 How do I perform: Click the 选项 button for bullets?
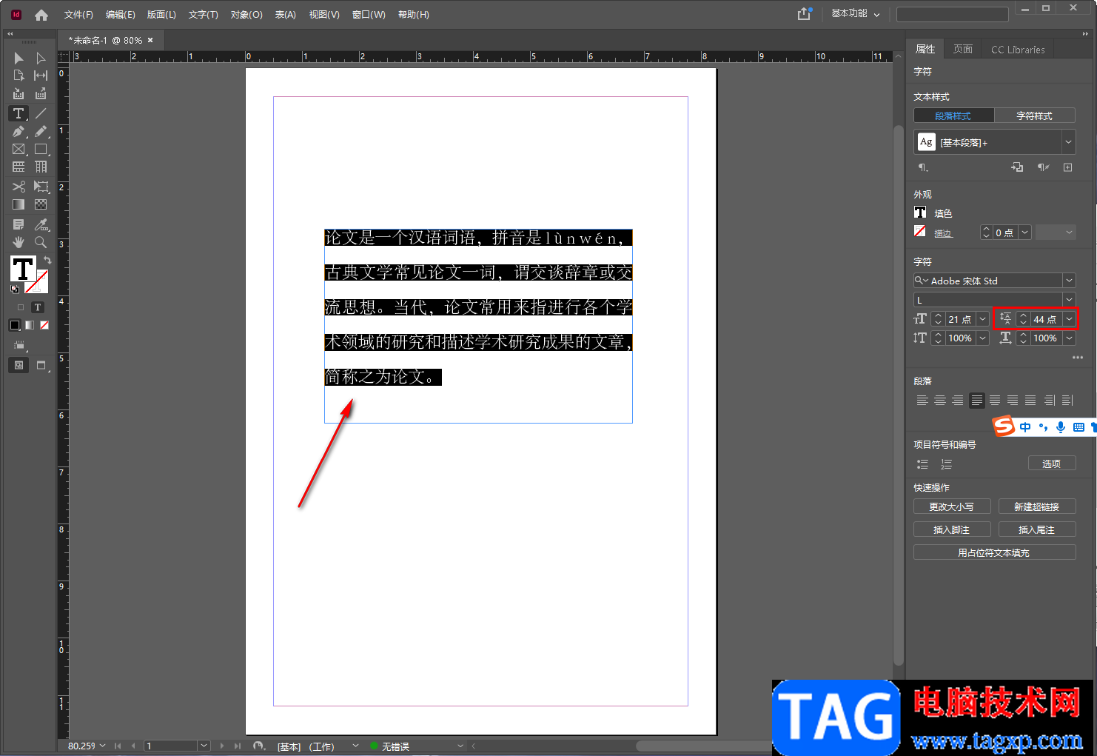pyautogui.click(x=1052, y=464)
